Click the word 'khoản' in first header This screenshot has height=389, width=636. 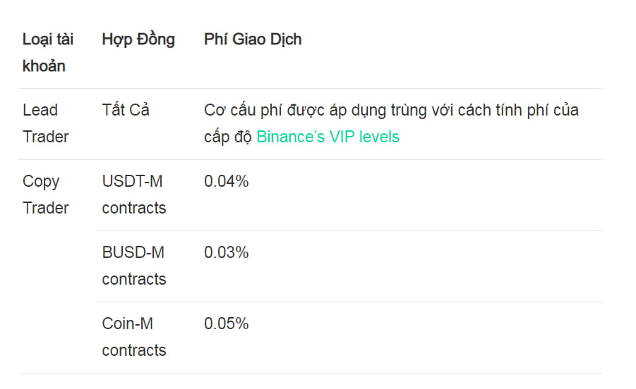44,66
